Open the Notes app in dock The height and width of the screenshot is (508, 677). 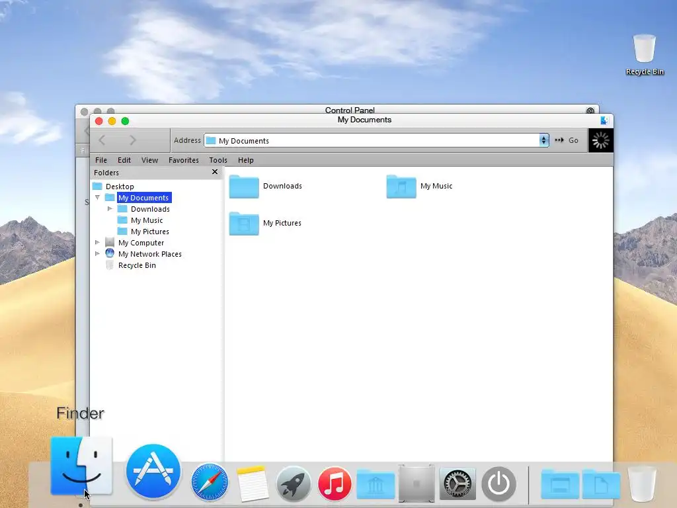pyautogui.click(x=252, y=483)
